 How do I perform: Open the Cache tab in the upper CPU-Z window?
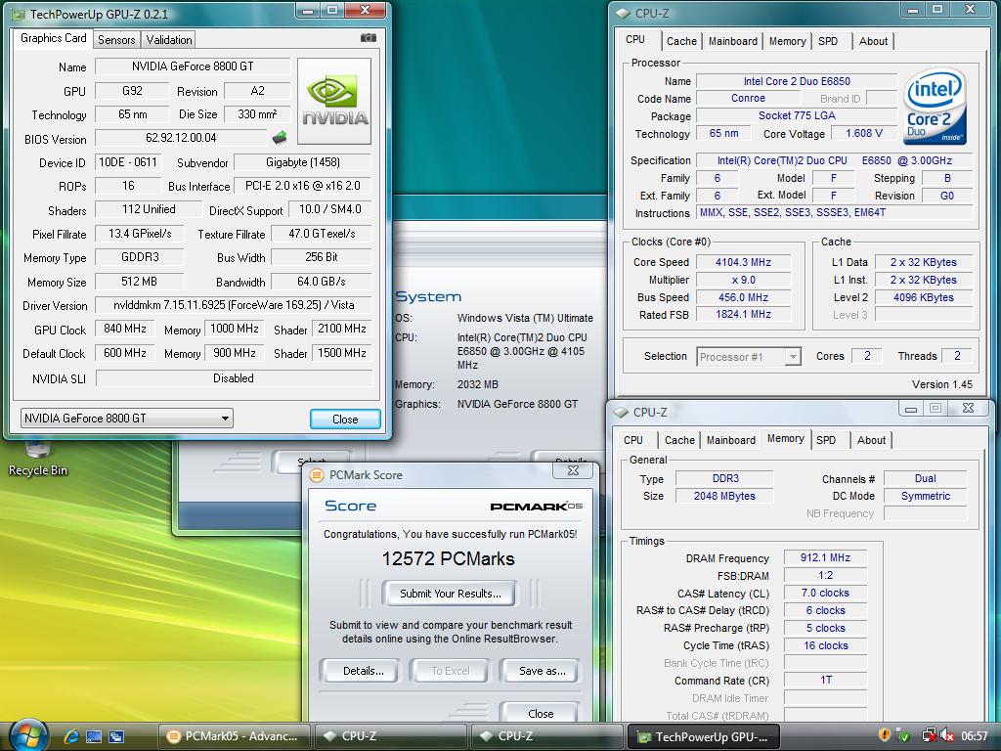click(681, 41)
